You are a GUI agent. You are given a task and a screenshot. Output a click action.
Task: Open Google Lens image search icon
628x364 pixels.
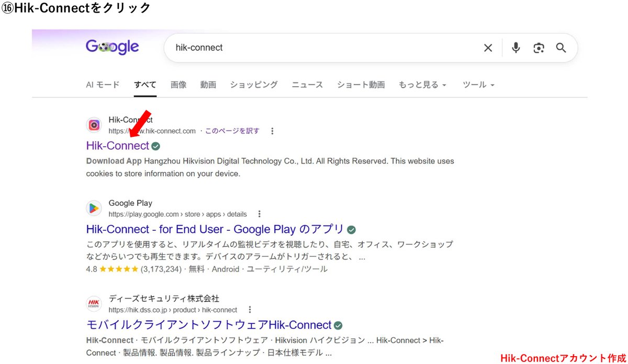pos(539,48)
